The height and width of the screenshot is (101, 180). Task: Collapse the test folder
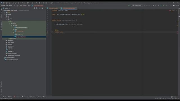(x=6, y=20)
